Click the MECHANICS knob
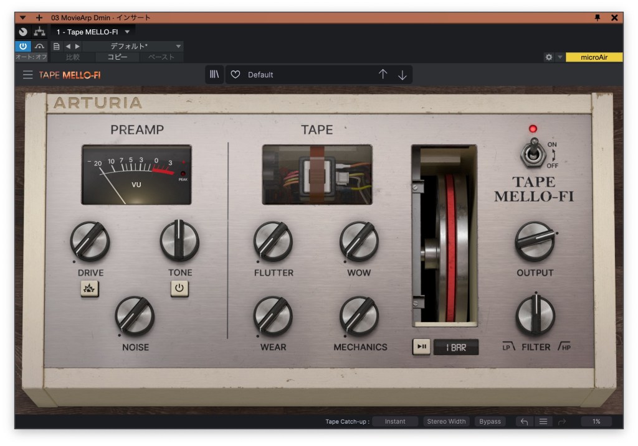 (x=359, y=316)
